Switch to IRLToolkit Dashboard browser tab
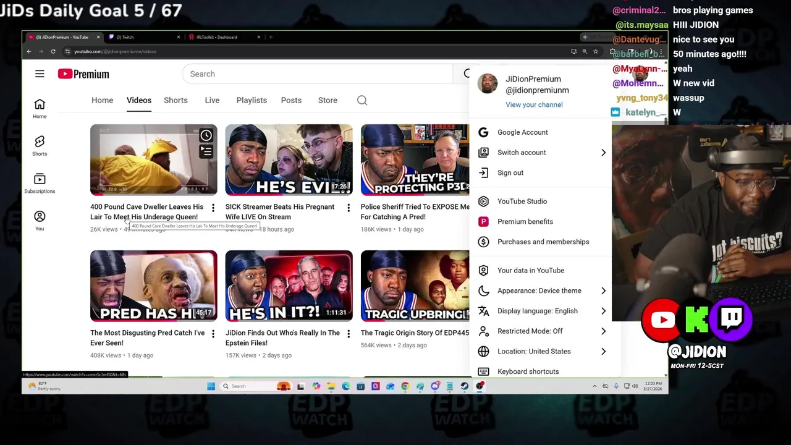 coord(224,37)
